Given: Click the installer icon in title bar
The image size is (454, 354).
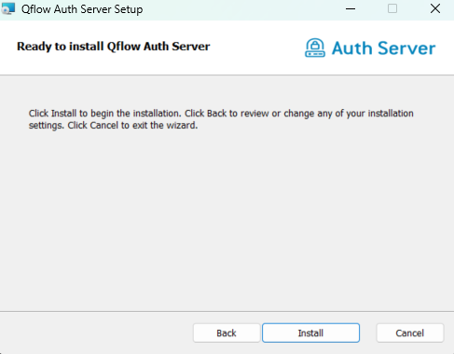Looking at the screenshot, I should [7, 8].
